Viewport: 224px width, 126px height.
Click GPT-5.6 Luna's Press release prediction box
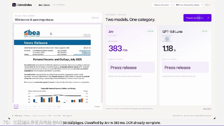185,67
